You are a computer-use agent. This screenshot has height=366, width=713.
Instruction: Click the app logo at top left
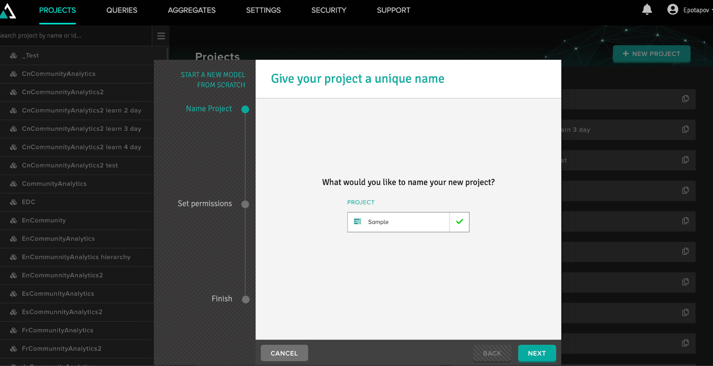point(7,11)
